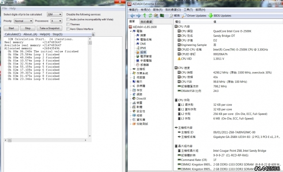This screenshot has width=283, height=172.
Task: Click the 多媒體 speaker icon in tree
Action: pyautogui.click(x=134, y=86)
